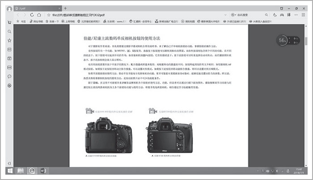This screenshot has width=313, height=180.
Task: Open the 搜狗地图 bookmark
Action: pyautogui.click(x=188, y=21)
